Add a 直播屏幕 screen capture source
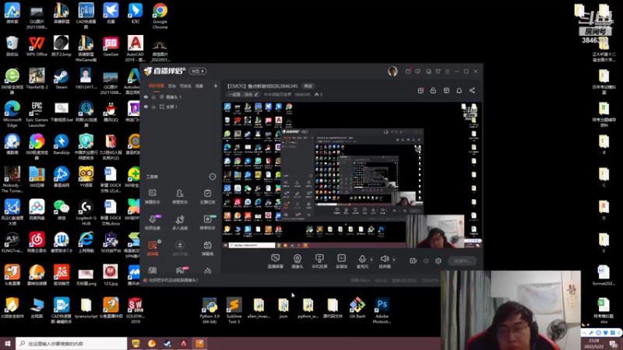Image resolution: width=623 pixels, height=350 pixels. pos(276,261)
